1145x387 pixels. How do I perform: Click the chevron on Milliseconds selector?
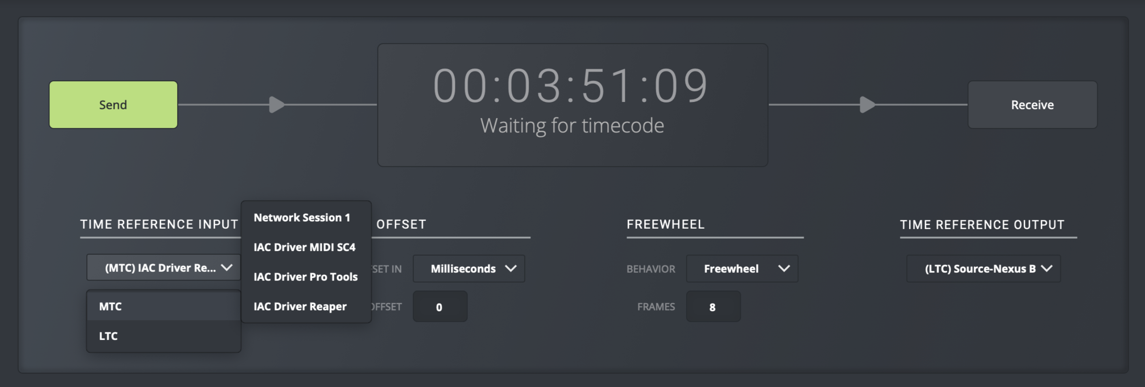pyautogui.click(x=511, y=268)
